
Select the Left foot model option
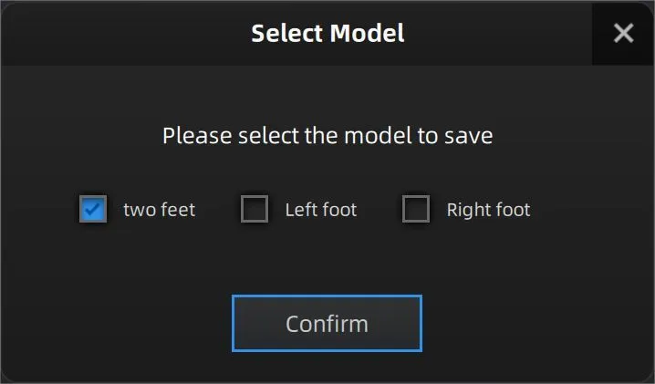click(255, 210)
